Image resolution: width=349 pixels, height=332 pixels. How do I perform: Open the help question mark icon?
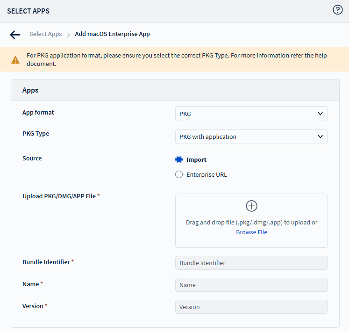[x=337, y=10]
